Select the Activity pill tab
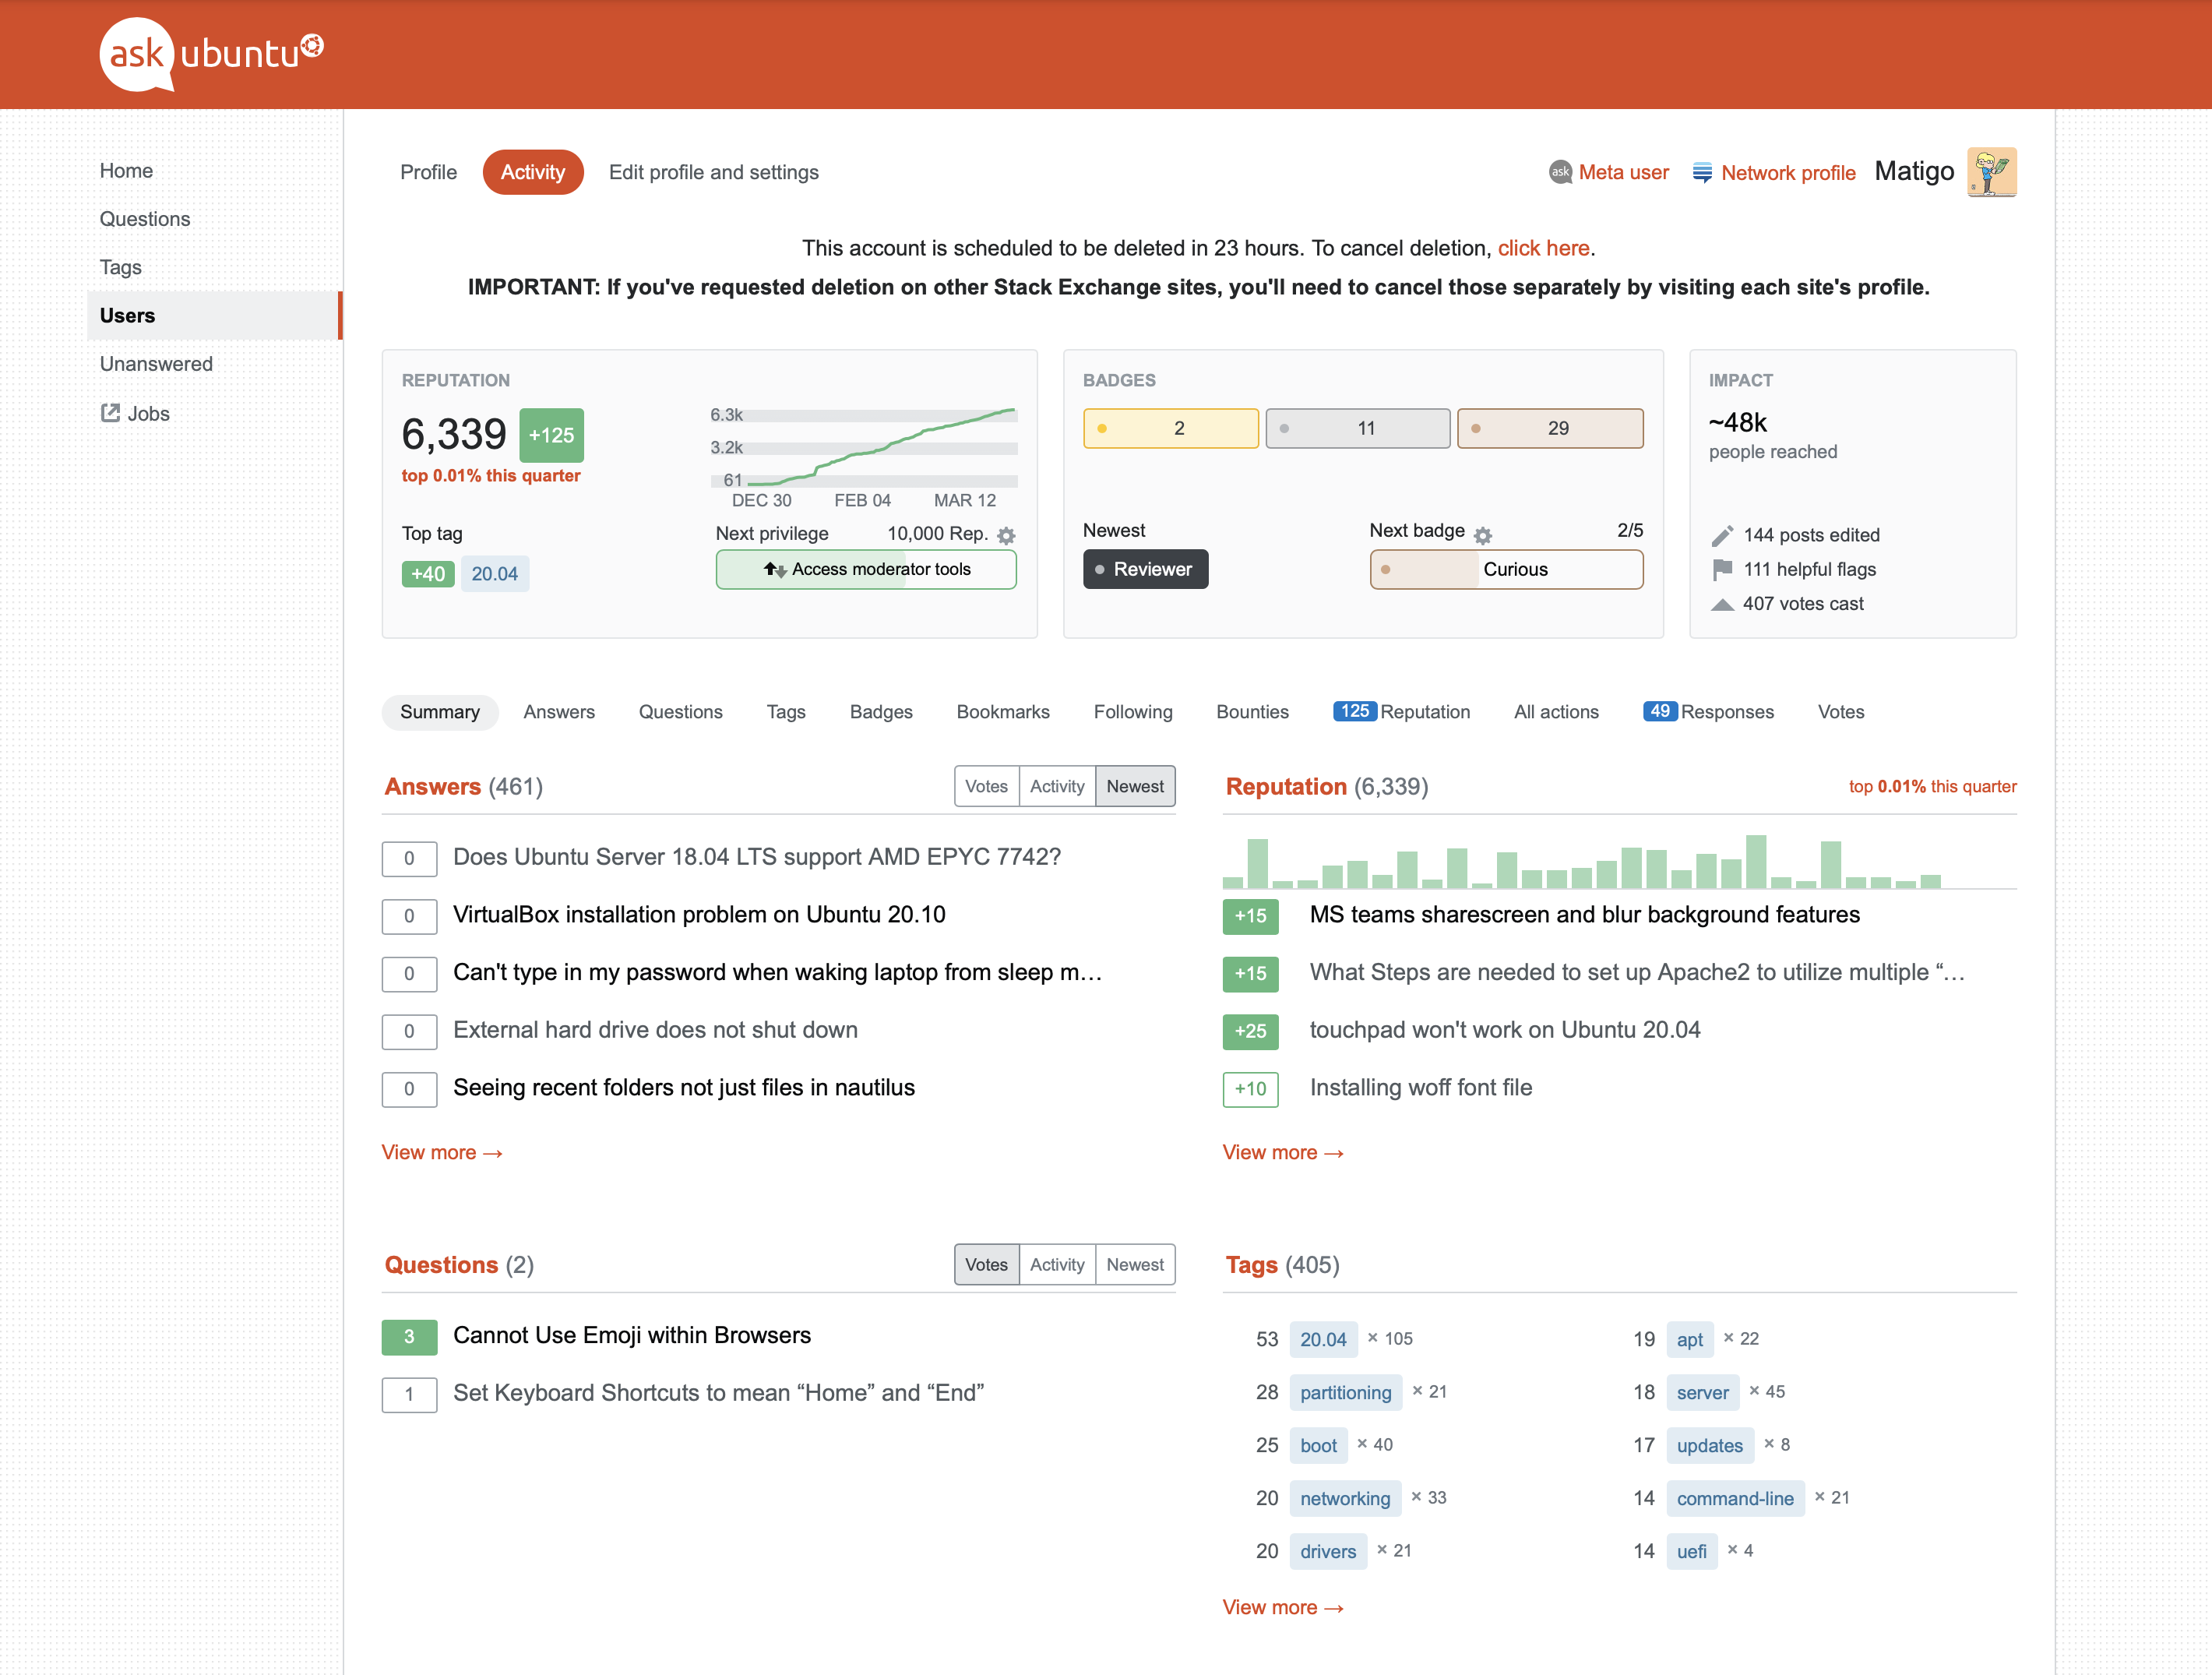This screenshot has height=1675, width=2212. (532, 172)
